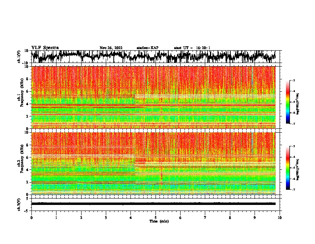Click time axis tick label "6"
315x244 pixels.
point(181,218)
